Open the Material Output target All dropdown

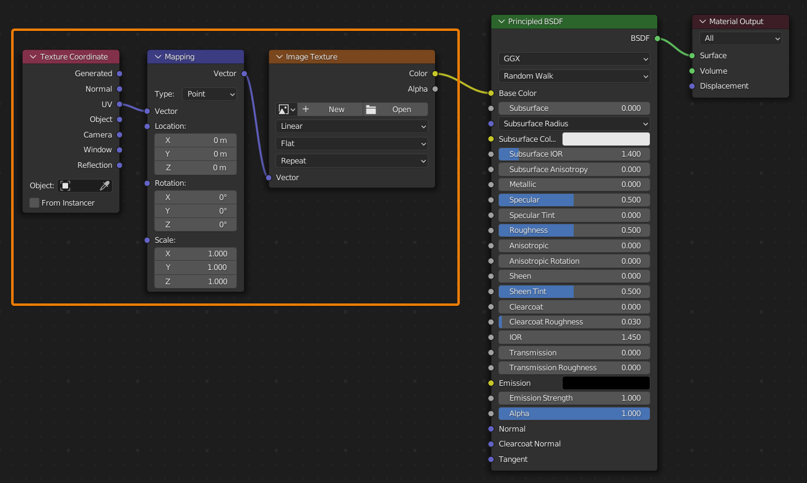pos(741,38)
